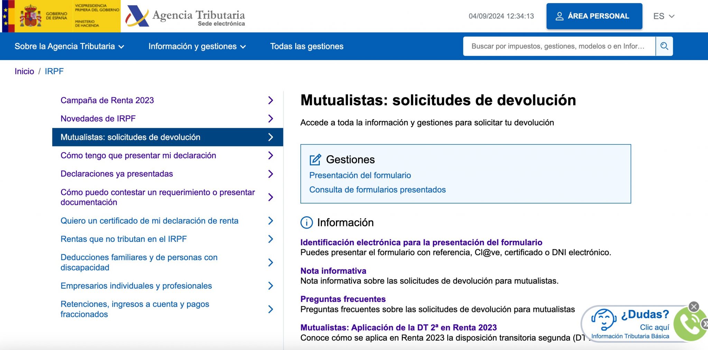This screenshot has width=708, height=350.
Task: Click the Gestiones edit pencil icon
Action: (x=315, y=160)
